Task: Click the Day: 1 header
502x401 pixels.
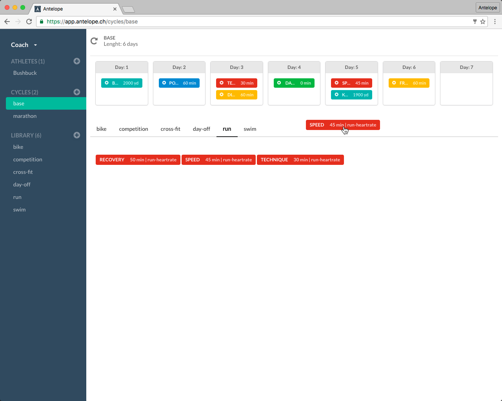Action: tap(122, 67)
